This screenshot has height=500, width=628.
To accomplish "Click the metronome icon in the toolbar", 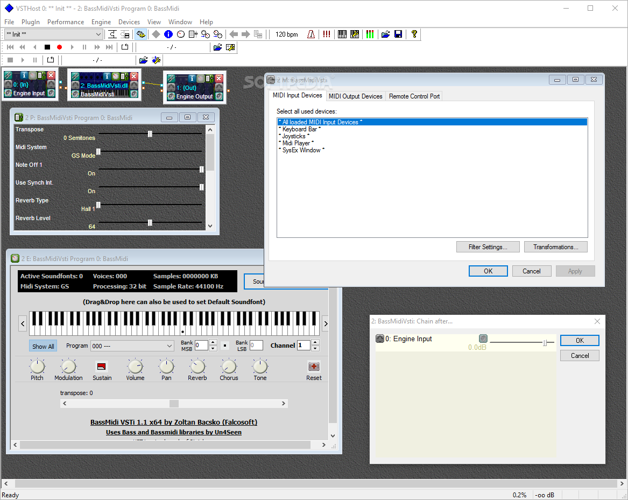I will [x=311, y=34].
